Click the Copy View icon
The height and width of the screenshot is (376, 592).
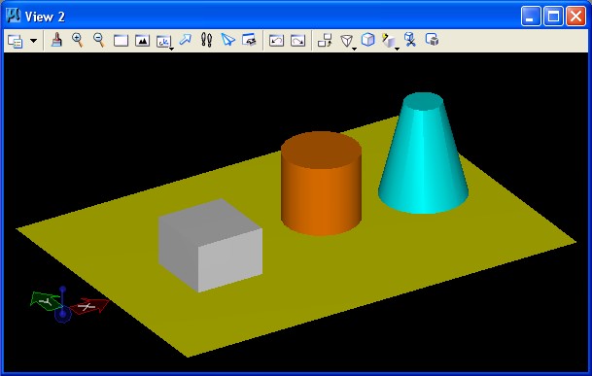pyautogui.click(x=325, y=40)
